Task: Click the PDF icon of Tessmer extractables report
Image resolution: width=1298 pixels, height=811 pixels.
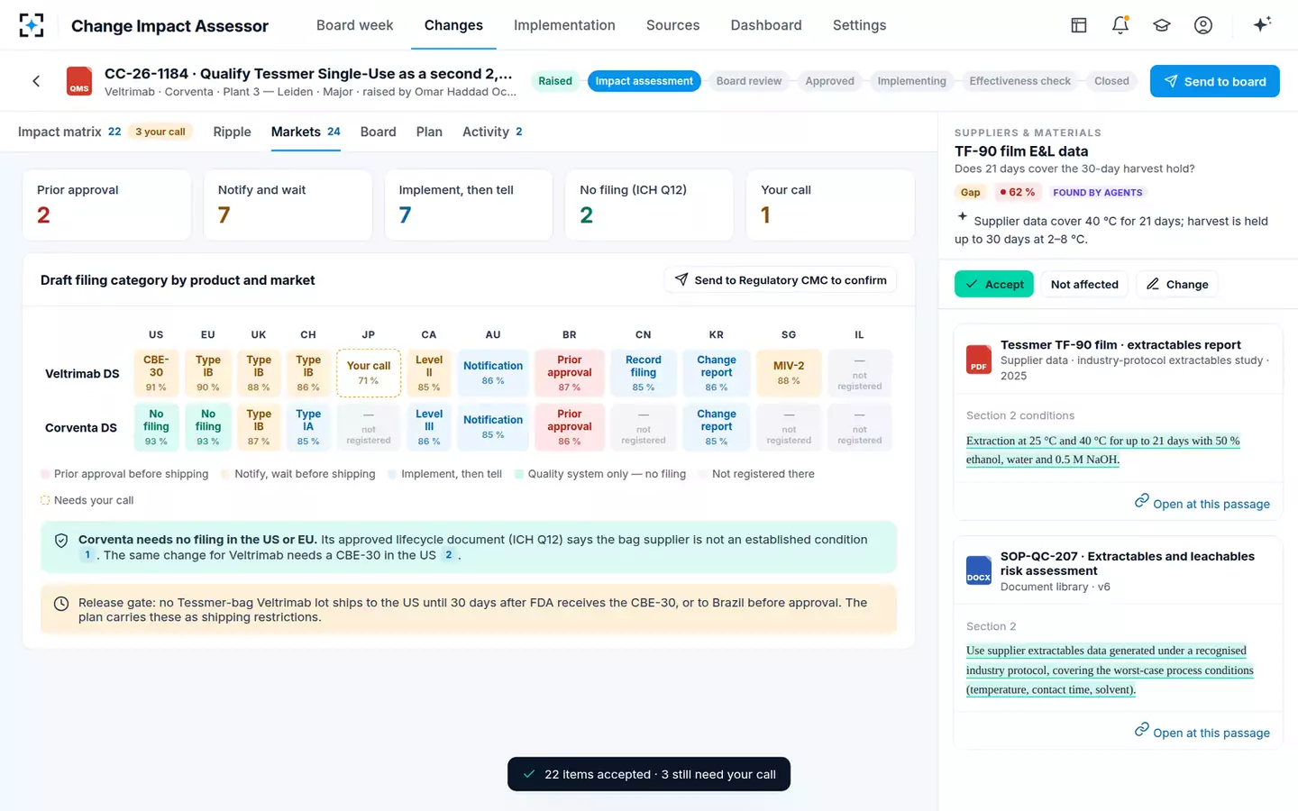Action: [x=979, y=359]
